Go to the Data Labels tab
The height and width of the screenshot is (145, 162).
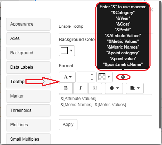tap(28, 67)
